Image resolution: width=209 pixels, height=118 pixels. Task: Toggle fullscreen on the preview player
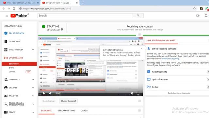[x=138, y=93]
